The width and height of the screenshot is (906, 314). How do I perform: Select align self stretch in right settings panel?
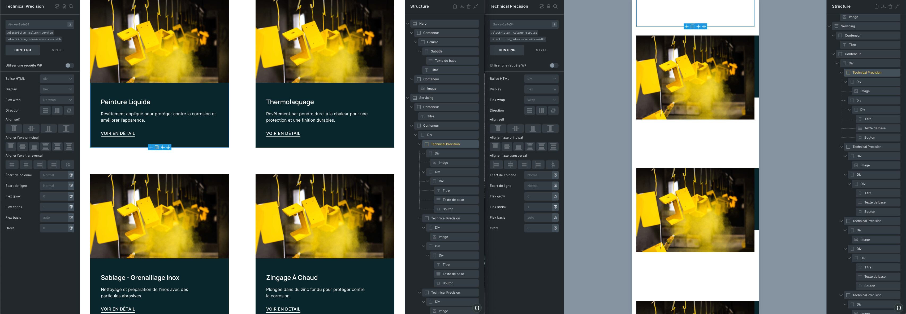(550, 129)
